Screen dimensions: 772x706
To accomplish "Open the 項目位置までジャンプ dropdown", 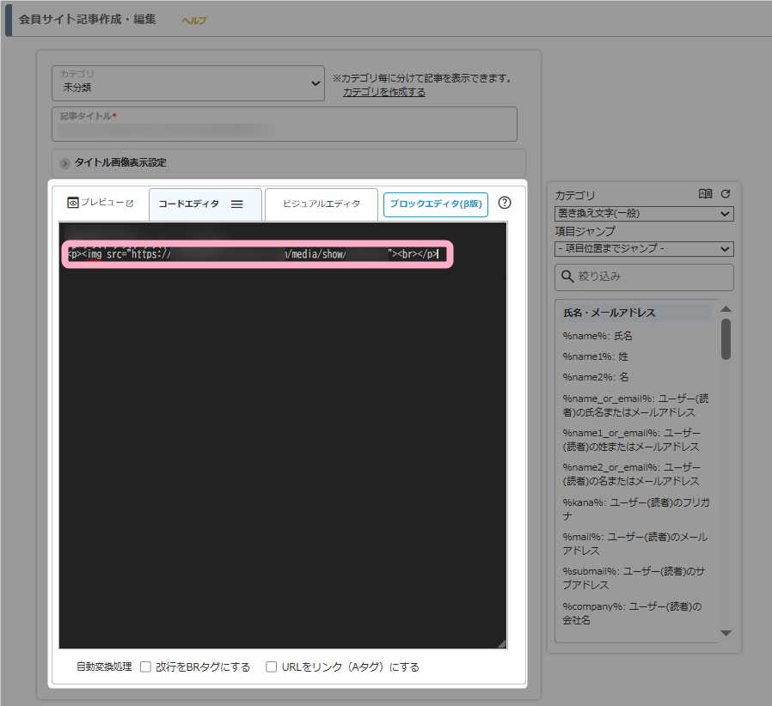I will click(x=644, y=249).
